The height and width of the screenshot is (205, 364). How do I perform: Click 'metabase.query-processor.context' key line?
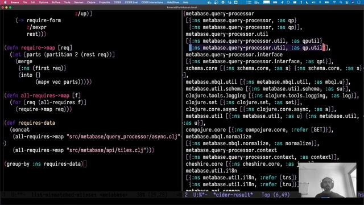click(x=231, y=150)
